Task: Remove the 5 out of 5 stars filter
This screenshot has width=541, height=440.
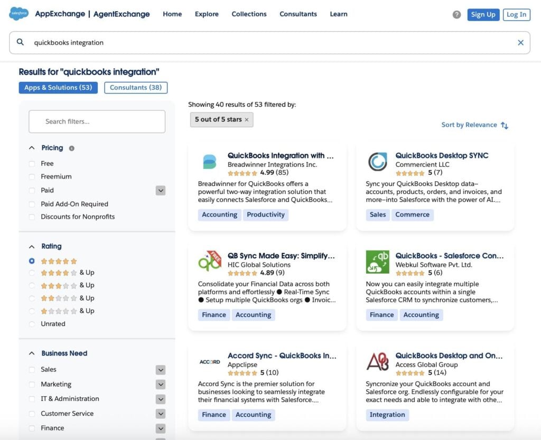Action: click(x=247, y=120)
